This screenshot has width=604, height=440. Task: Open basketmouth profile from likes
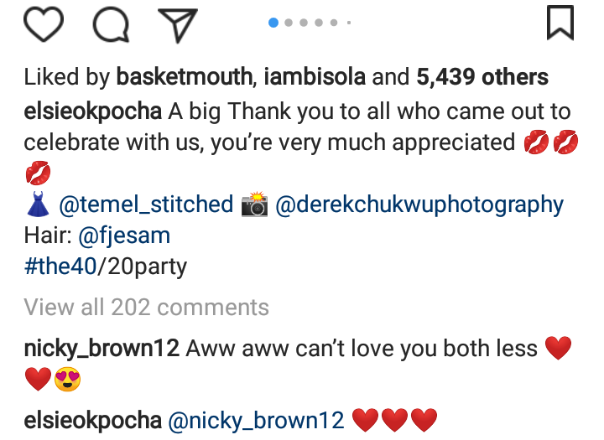(x=184, y=78)
